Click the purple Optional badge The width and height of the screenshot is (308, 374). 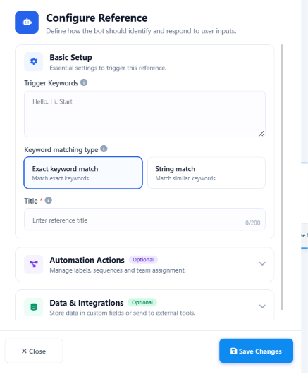click(143, 260)
